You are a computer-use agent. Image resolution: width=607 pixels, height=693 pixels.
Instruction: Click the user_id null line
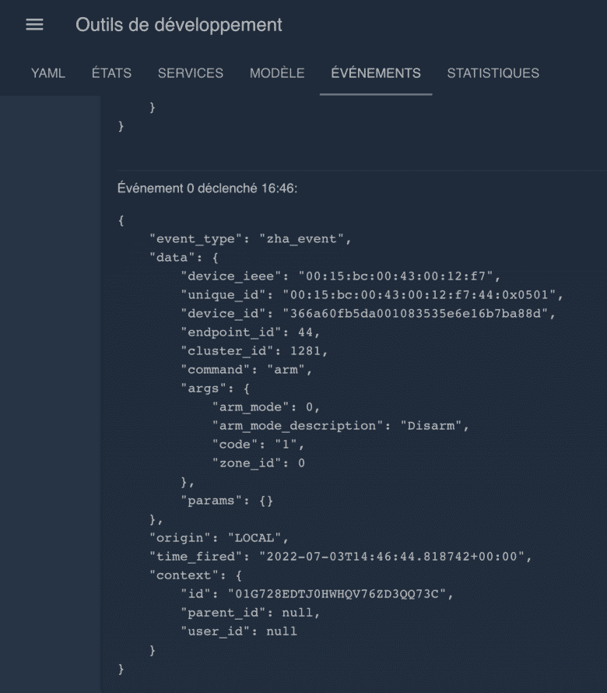238,631
